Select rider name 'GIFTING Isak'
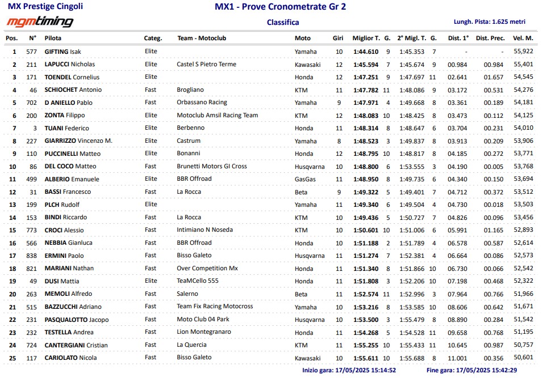The width and height of the screenshot is (543, 378). 62,52
